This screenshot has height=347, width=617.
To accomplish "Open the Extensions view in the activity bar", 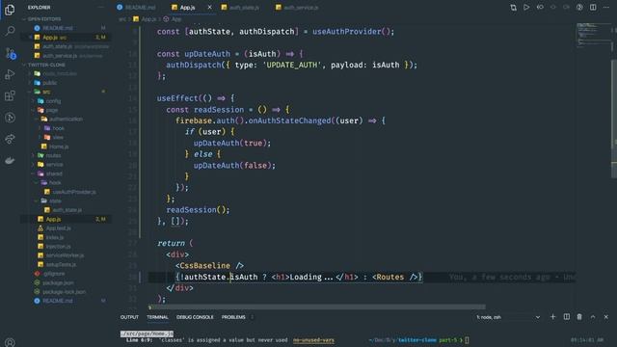I will (x=10, y=95).
